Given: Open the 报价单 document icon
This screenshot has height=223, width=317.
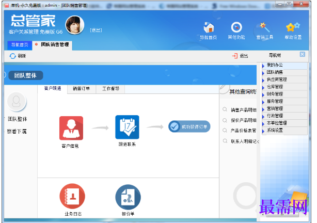Looking at the screenshot, I should pos(128,197).
